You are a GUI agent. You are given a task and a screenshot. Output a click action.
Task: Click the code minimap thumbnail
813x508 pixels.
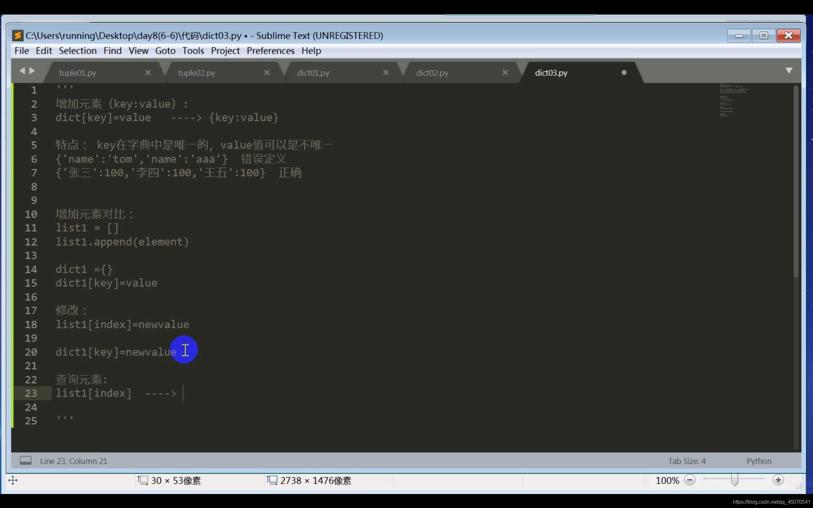coord(734,101)
